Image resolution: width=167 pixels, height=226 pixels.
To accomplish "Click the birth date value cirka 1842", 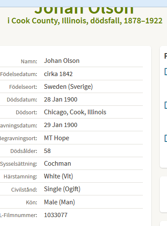I will coord(58,74).
